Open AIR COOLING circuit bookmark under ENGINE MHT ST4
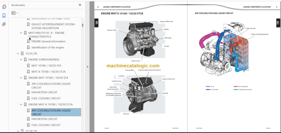Viewport: 281px width, 133px height. click(51, 86)
